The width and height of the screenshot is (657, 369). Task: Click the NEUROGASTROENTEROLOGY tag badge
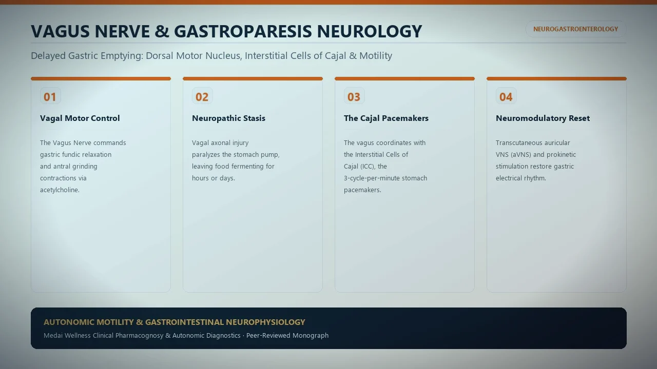[x=575, y=29]
